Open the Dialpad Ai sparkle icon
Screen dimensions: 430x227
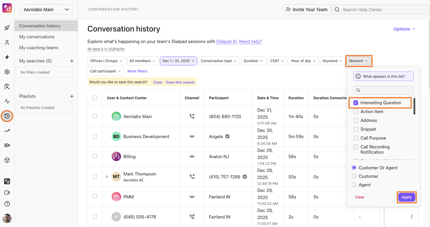[x=7, y=57]
